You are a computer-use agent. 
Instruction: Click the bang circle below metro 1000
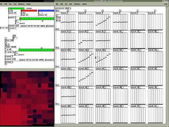click(6, 43)
